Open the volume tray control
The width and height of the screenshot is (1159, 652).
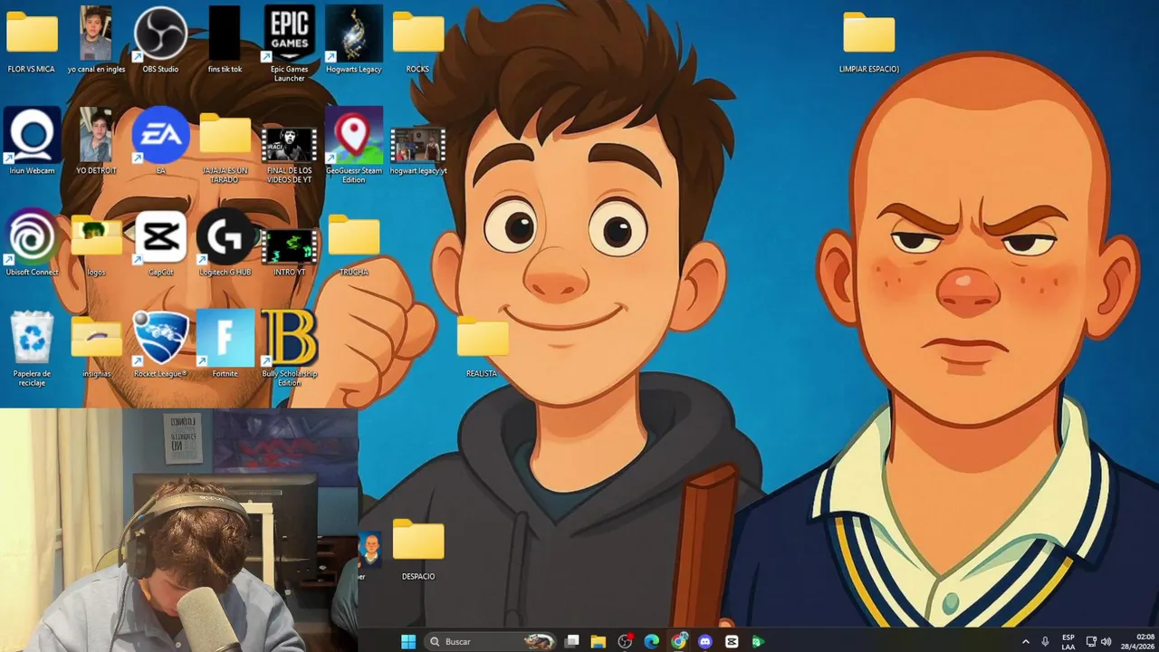[x=1106, y=641]
